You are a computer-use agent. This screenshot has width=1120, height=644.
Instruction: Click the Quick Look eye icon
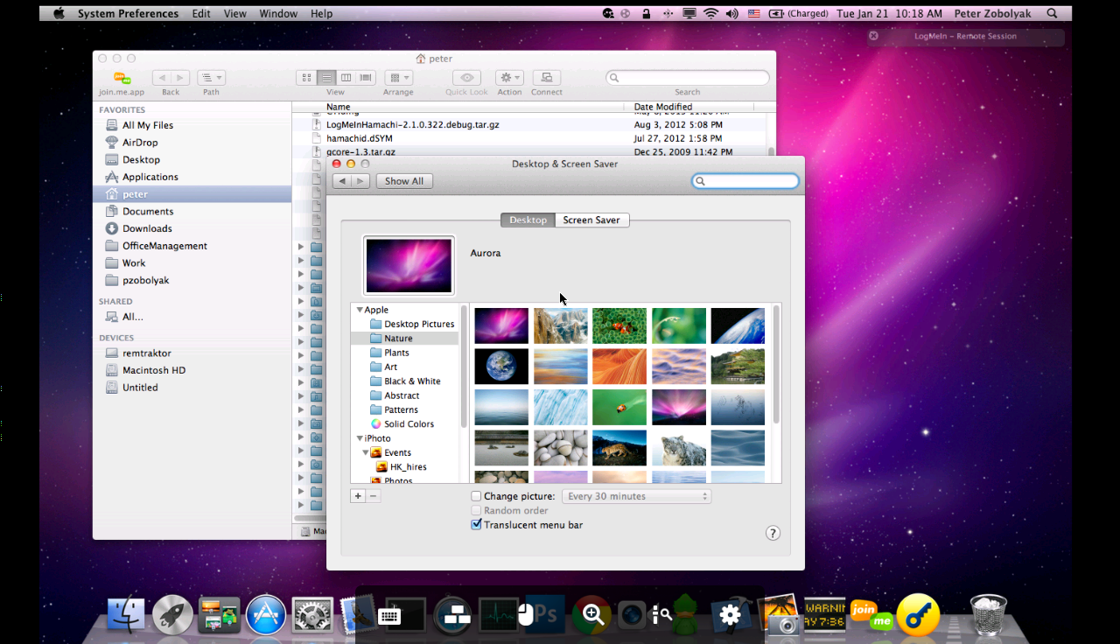(x=466, y=78)
